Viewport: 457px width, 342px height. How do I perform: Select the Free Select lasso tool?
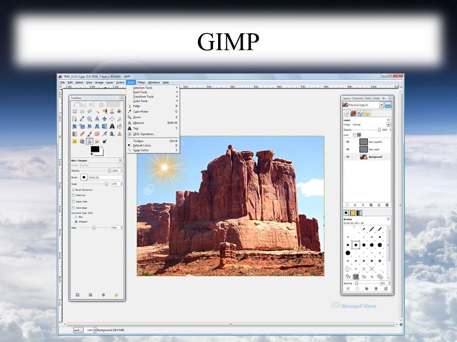90,111
